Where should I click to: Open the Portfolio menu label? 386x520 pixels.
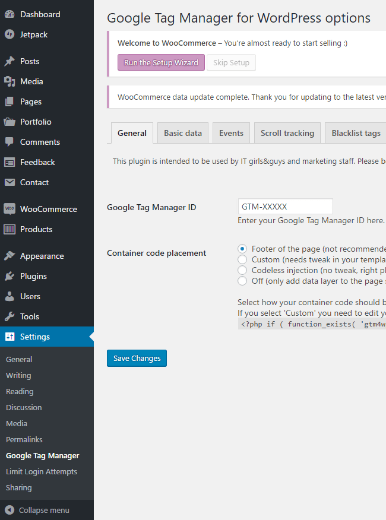pos(36,122)
